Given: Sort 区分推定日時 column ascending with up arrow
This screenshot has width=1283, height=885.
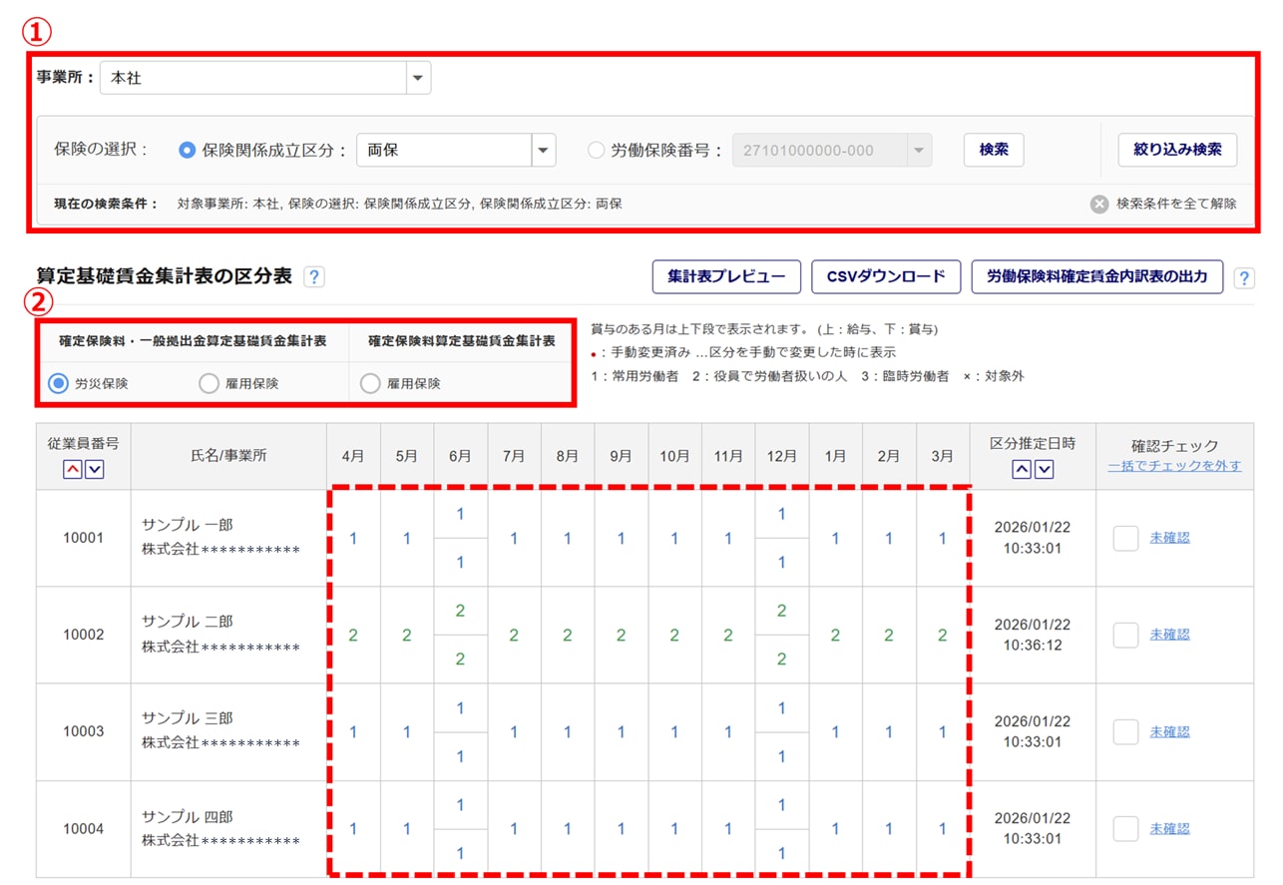Looking at the screenshot, I should click(1022, 469).
